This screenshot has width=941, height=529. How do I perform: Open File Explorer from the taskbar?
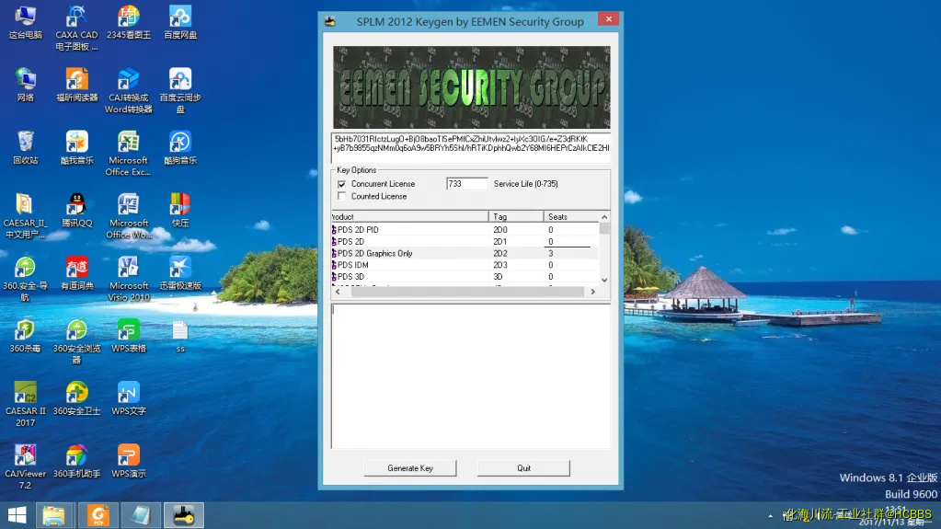click(54, 515)
